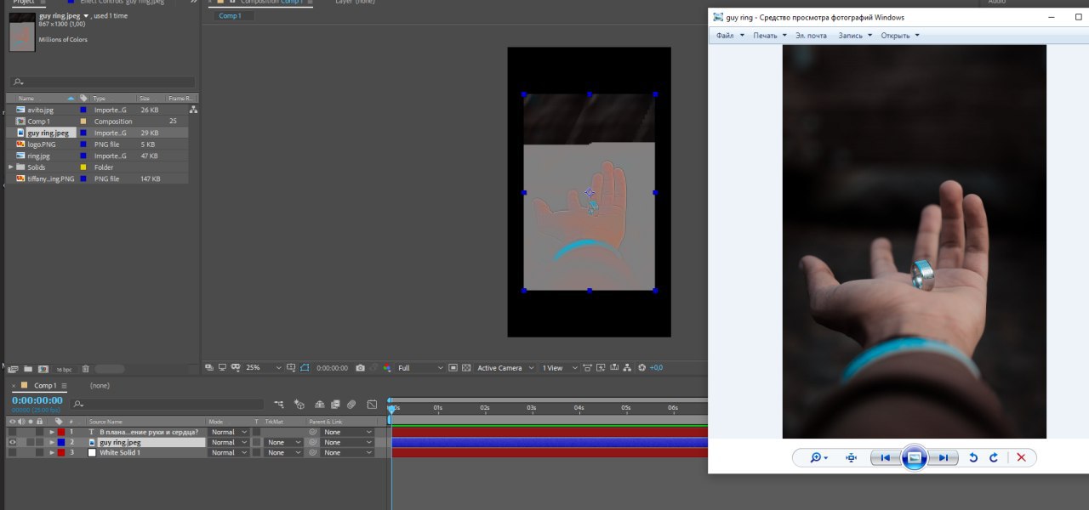The height and width of the screenshot is (510, 1089).
Task: Click the Project panel search field
Action: [102, 82]
